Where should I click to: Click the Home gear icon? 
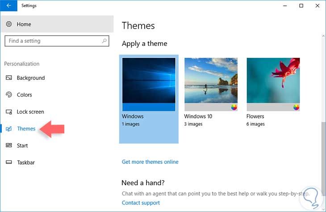pos(9,24)
